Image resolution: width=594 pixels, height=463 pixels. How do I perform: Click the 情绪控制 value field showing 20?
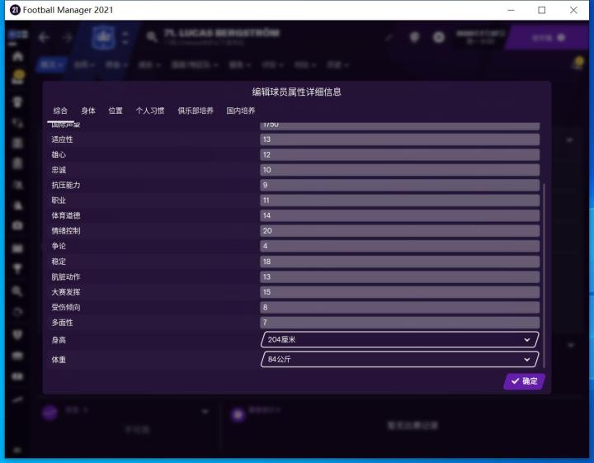(399, 231)
